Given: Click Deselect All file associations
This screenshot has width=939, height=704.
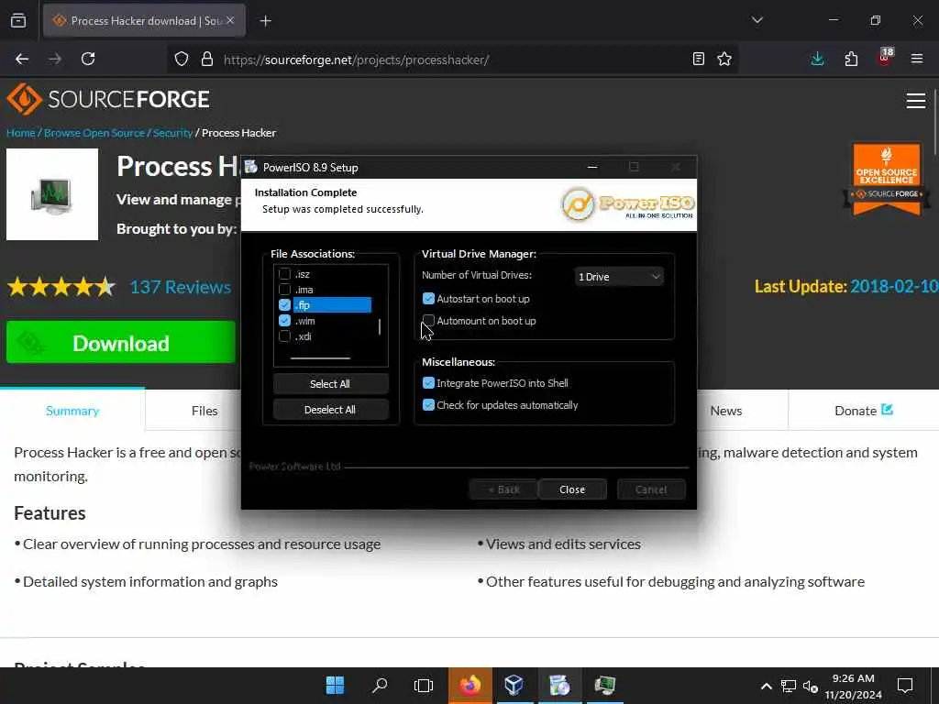Looking at the screenshot, I should [330, 410].
